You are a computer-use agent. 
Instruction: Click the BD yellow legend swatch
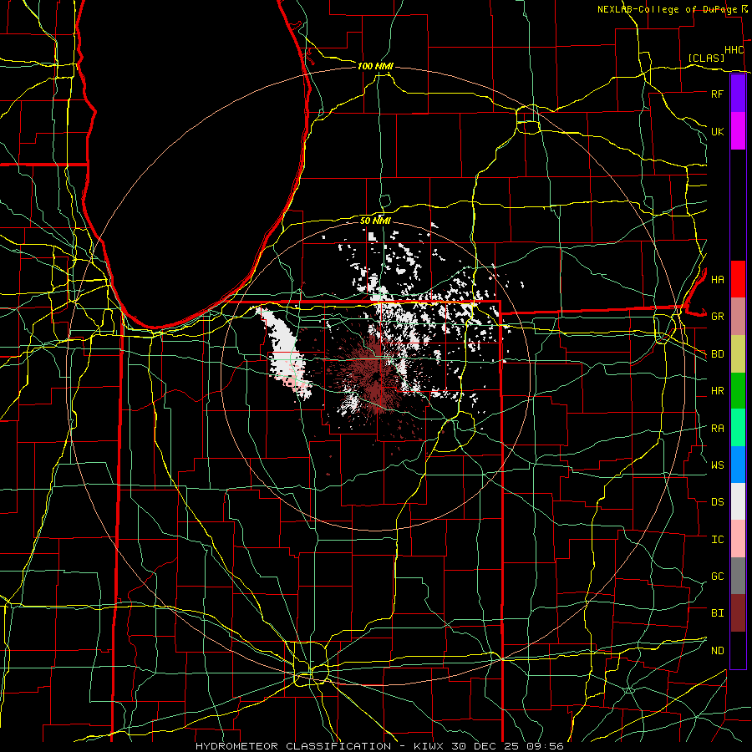point(738,353)
